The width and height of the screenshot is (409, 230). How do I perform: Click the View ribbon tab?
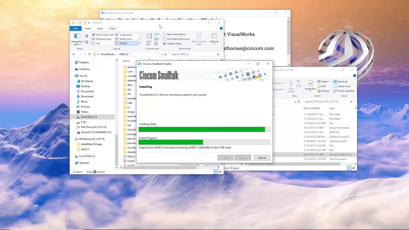(x=112, y=28)
